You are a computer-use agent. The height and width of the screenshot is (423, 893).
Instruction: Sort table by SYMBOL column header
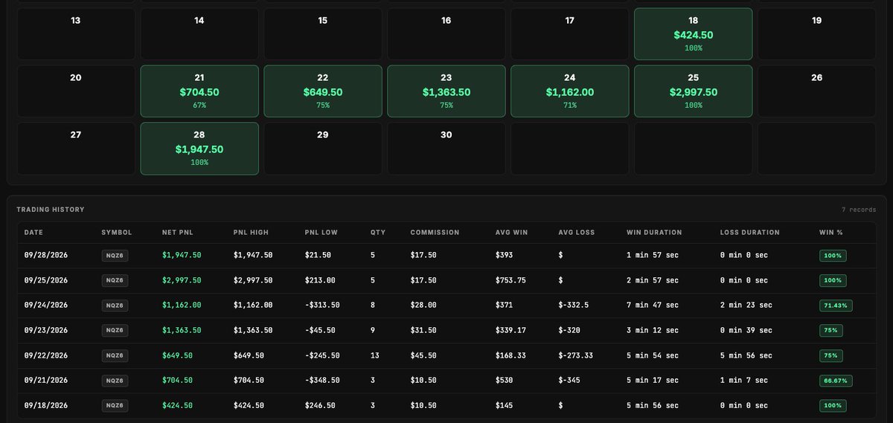(117, 233)
